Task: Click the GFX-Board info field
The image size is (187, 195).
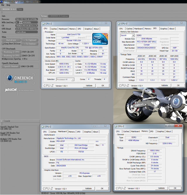Action: coord(27,29)
